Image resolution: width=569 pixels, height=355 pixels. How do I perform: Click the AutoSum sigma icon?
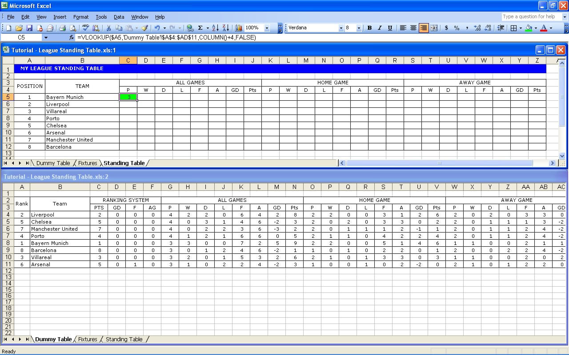pos(200,28)
